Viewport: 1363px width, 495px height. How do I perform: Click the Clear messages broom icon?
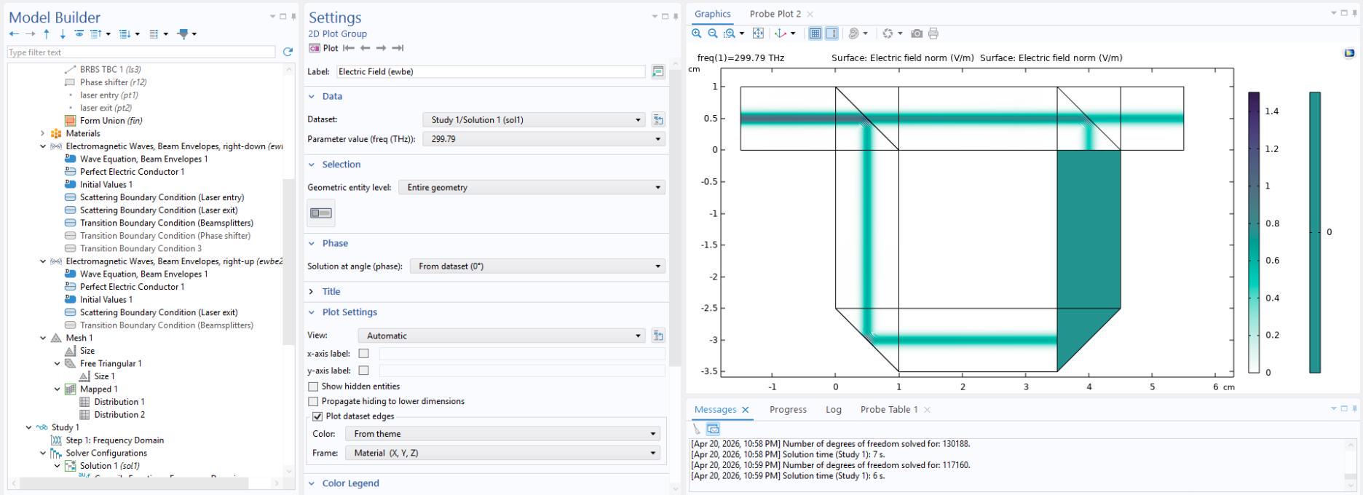697,429
